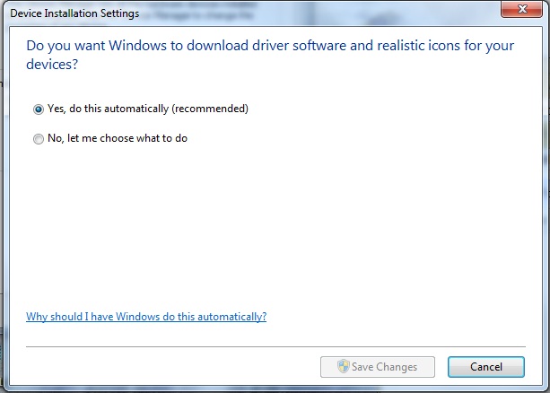Open "Why should I have Windows do this automatically?" link

[x=146, y=317]
